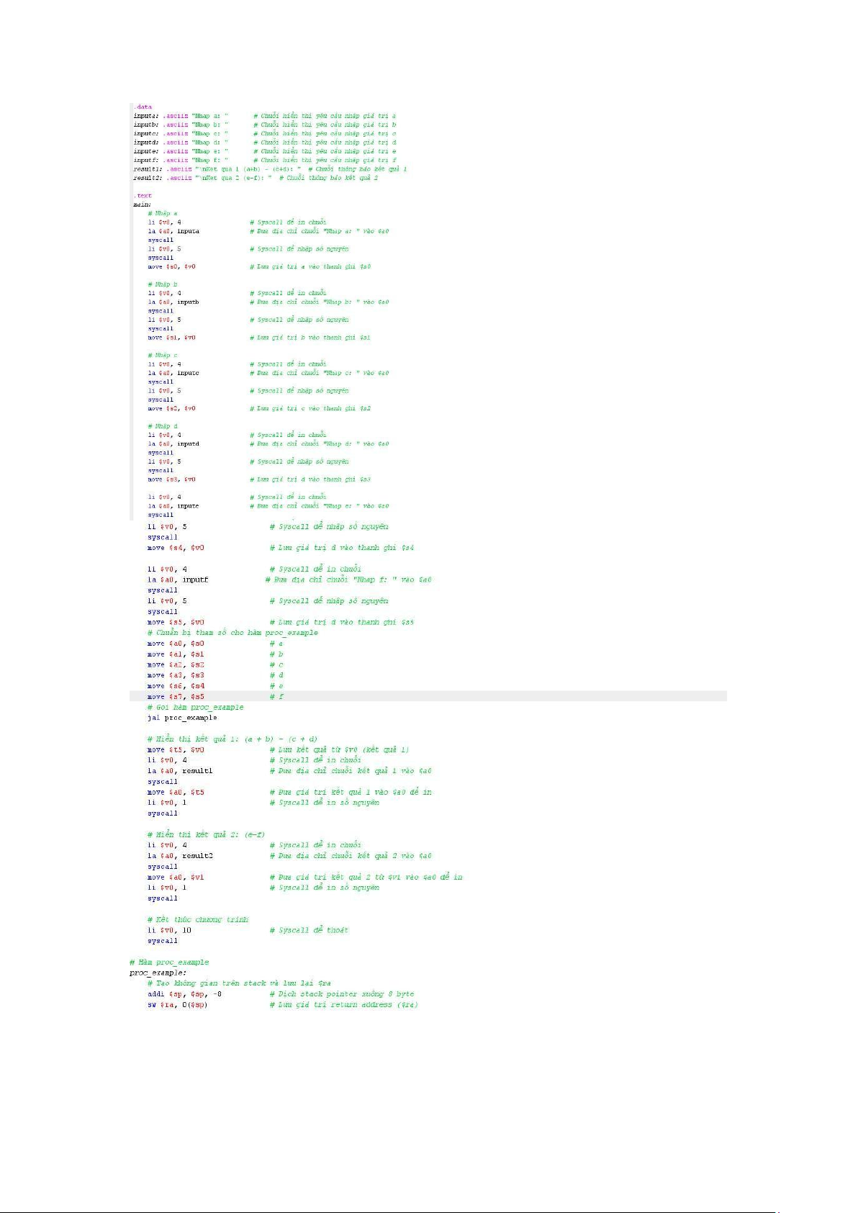Screen dimensions: 858x1213
Task: Click the proc_example: label definition
Action: (158, 973)
